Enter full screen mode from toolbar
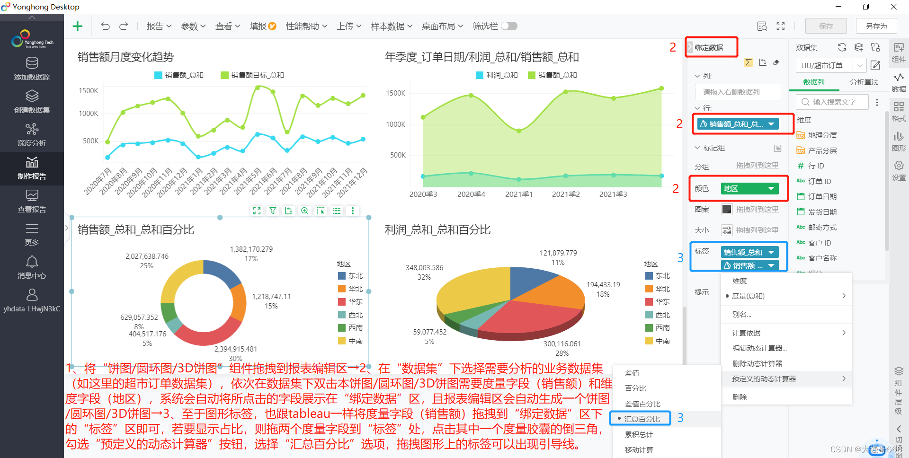This screenshot has height=458, width=909. 781,26
